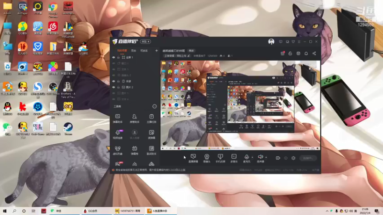
Task: Click the 修改 edit title button
Action: click(x=191, y=51)
